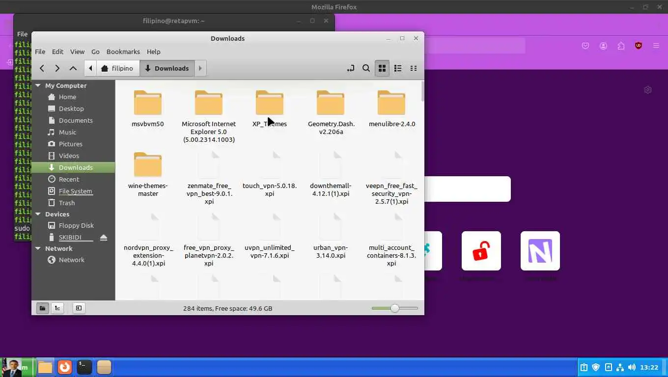Select downthemall-4.12.1(1).xpi file
The width and height of the screenshot is (668, 377).
coord(331,174)
